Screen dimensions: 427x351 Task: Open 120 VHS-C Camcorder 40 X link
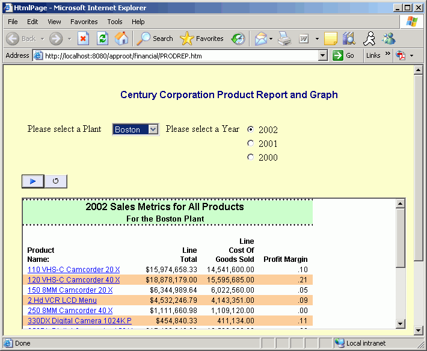click(73, 280)
